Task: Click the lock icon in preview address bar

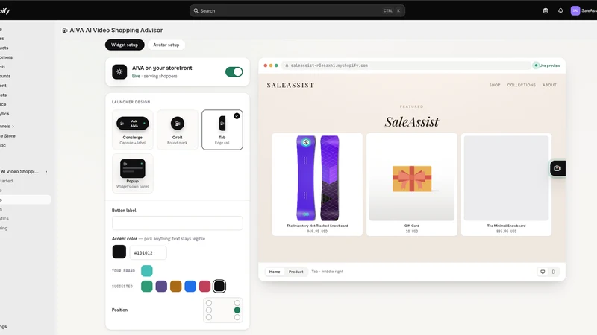Action: coord(287,66)
